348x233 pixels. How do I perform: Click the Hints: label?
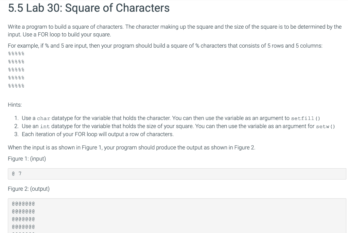[x=15, y=105]
